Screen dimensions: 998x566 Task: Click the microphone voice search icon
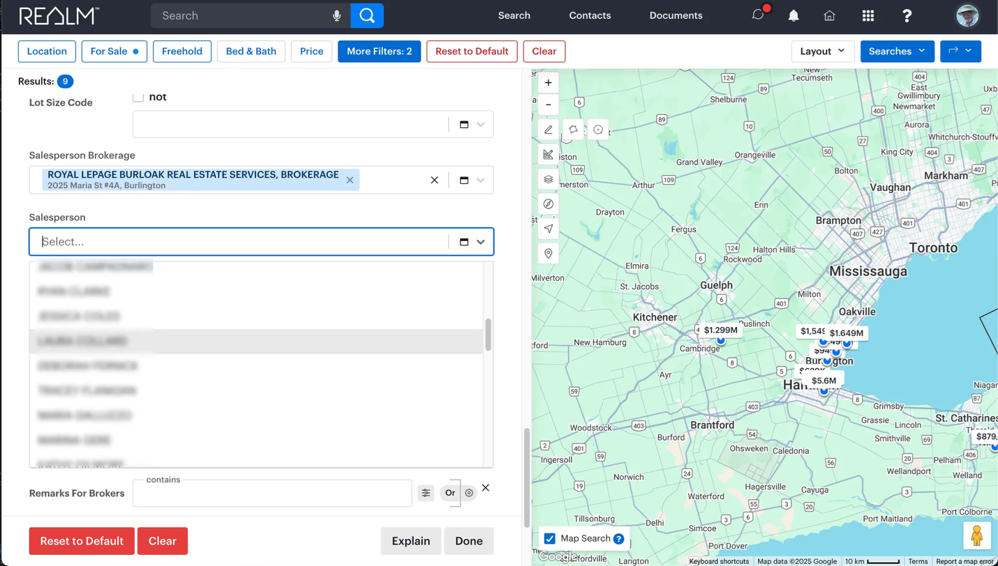tap(337, 15)
